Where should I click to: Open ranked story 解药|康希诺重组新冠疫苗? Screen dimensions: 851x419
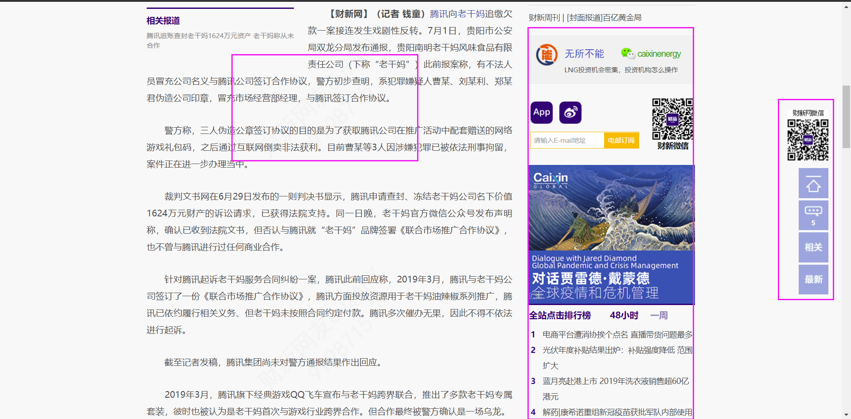[x=617, y=412]
